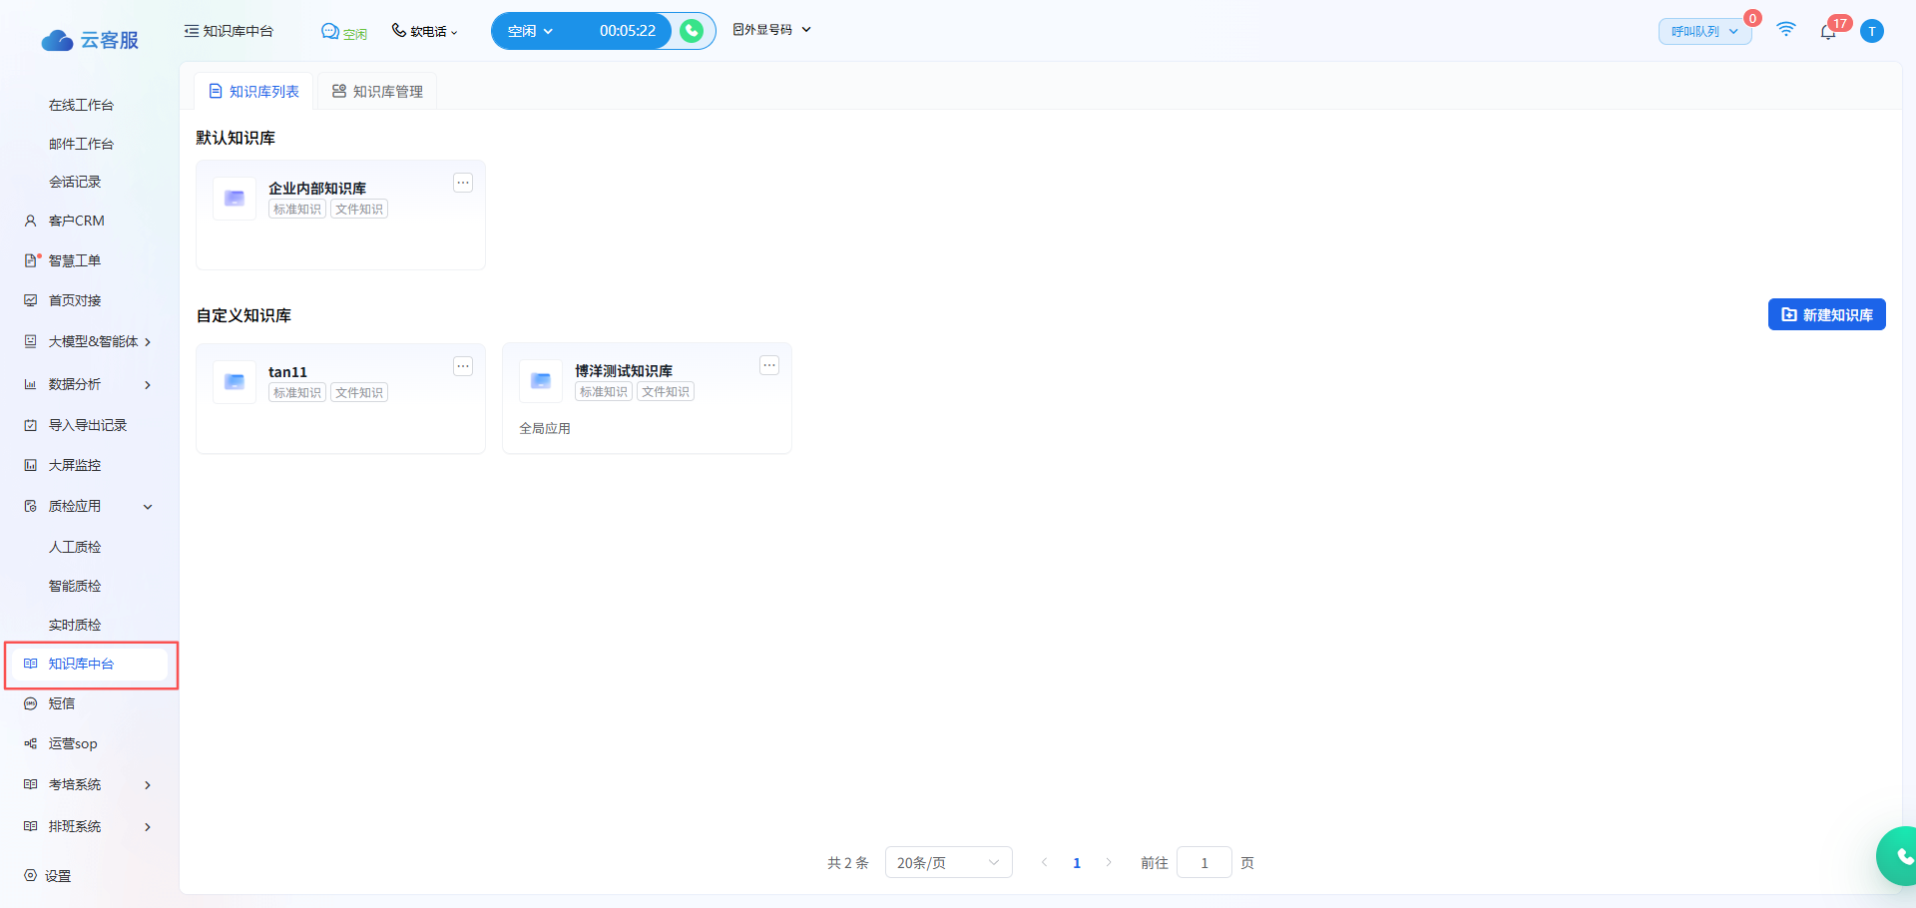The image size is (1916, 908).
Task: Click the 质检应用 sidebar icon
Action: click(x=31, y=506)
